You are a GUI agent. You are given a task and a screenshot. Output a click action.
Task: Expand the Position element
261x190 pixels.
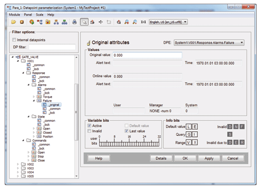tap(34, 136)
